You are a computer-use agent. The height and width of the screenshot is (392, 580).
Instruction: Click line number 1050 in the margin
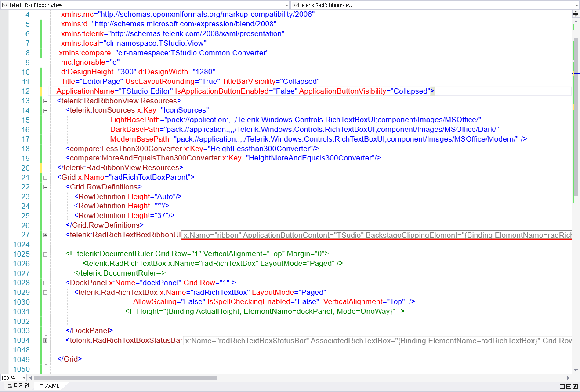click(22, 369)
